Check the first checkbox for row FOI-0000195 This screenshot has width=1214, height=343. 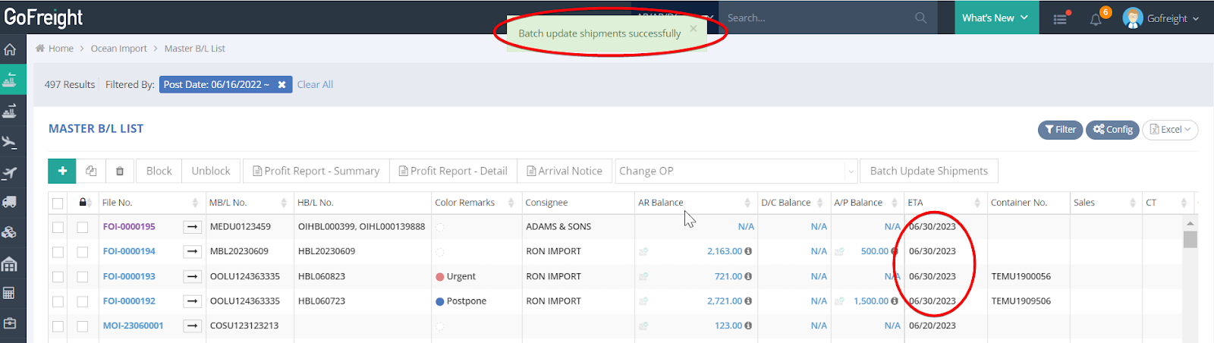[58, 227]
